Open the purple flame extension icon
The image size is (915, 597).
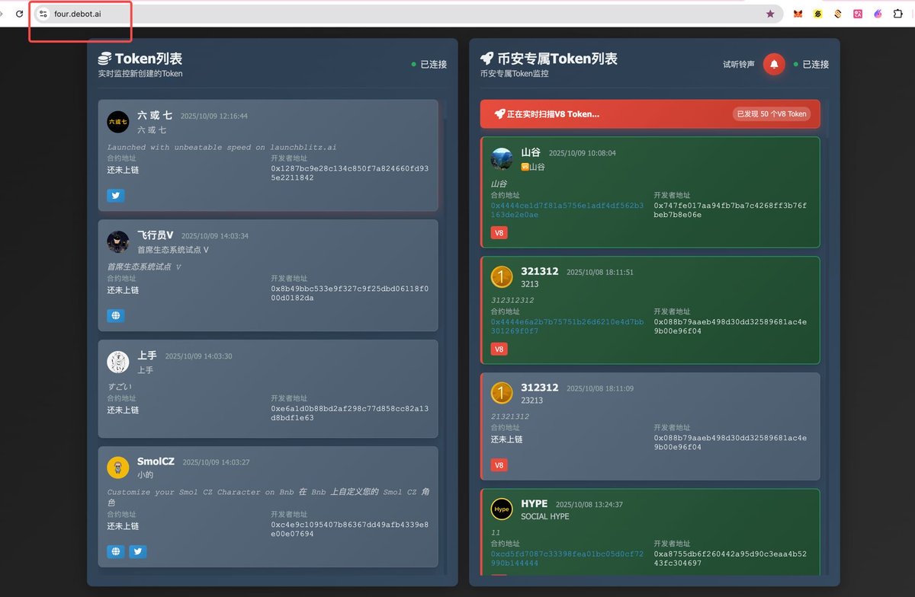(x=878, y=14)
